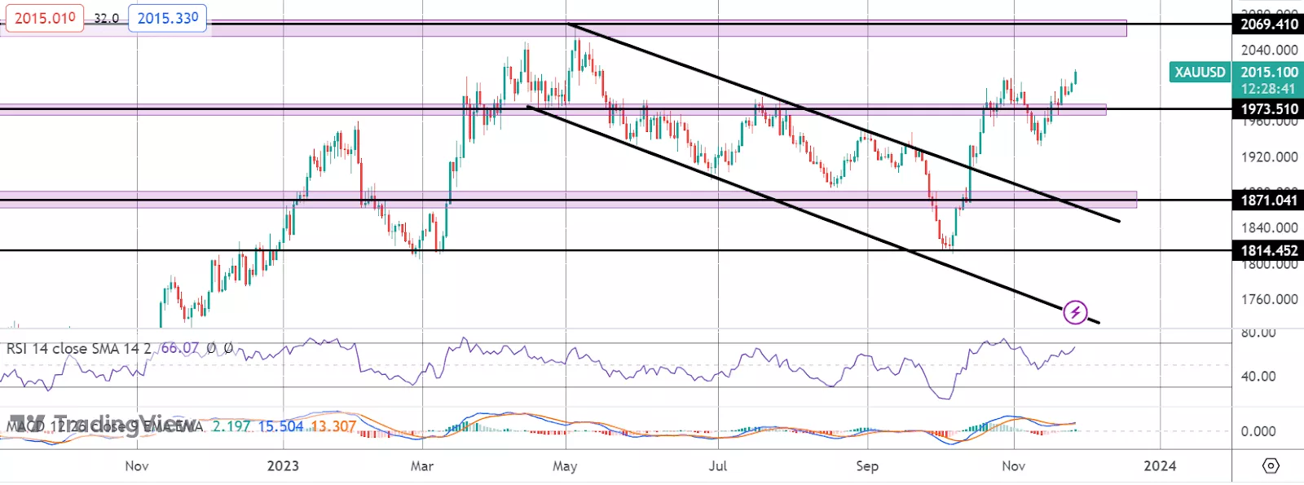This screenshot has height=485, width=1304.
Task: Click the purple lightning bolt event icon
Action: 1075,312
